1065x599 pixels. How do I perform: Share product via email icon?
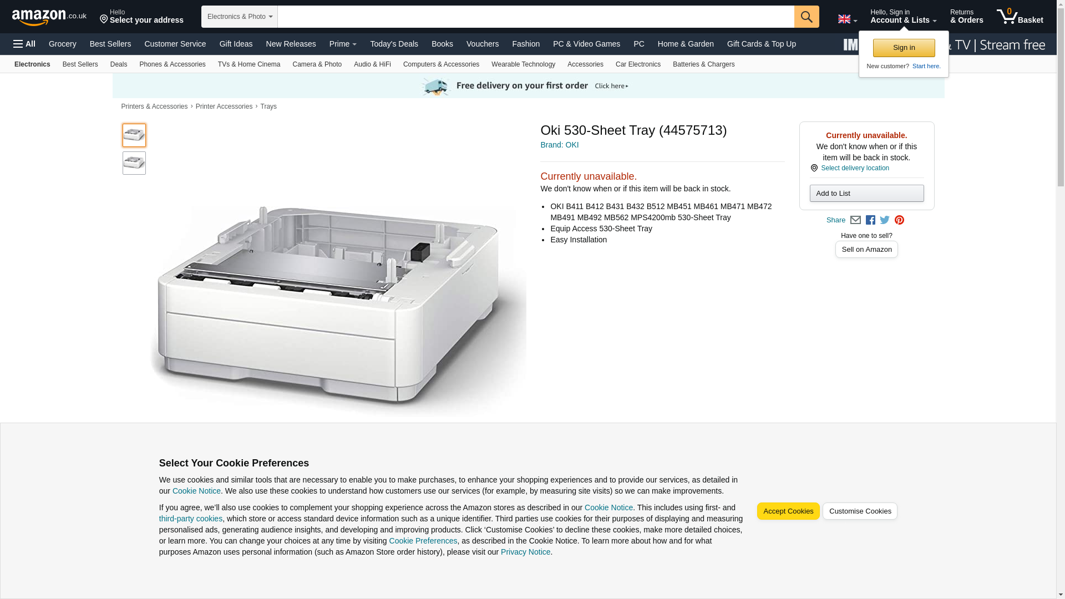(855, 220)
